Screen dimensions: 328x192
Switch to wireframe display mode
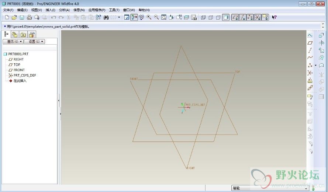pyautogui.click(x=203, y=17)
